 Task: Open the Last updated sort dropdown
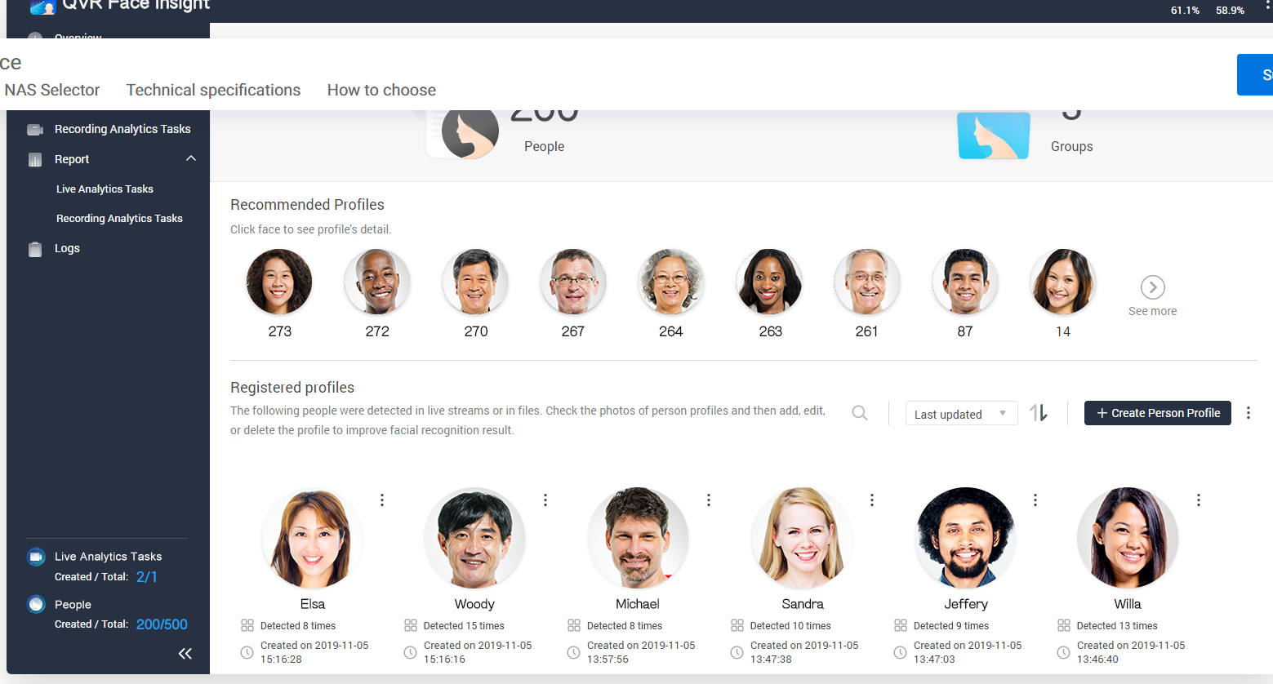(x=961, y=414)
